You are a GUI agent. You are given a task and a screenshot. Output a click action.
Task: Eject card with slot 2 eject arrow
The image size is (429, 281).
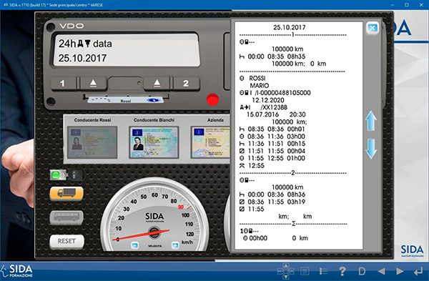[x=157, y=83]
